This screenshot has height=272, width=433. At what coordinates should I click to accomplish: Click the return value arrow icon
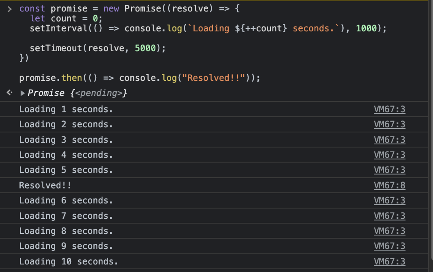(10, 93)
